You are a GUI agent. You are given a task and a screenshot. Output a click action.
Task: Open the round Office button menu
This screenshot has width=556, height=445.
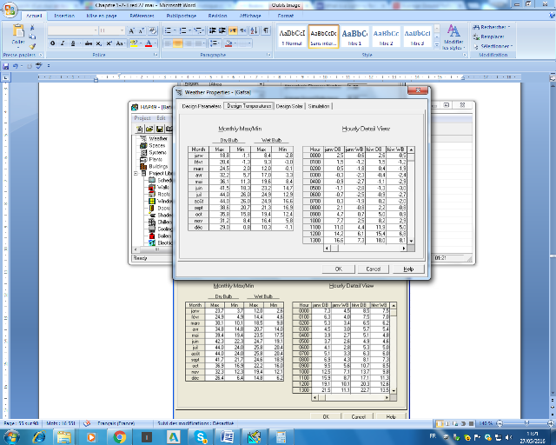10,8
